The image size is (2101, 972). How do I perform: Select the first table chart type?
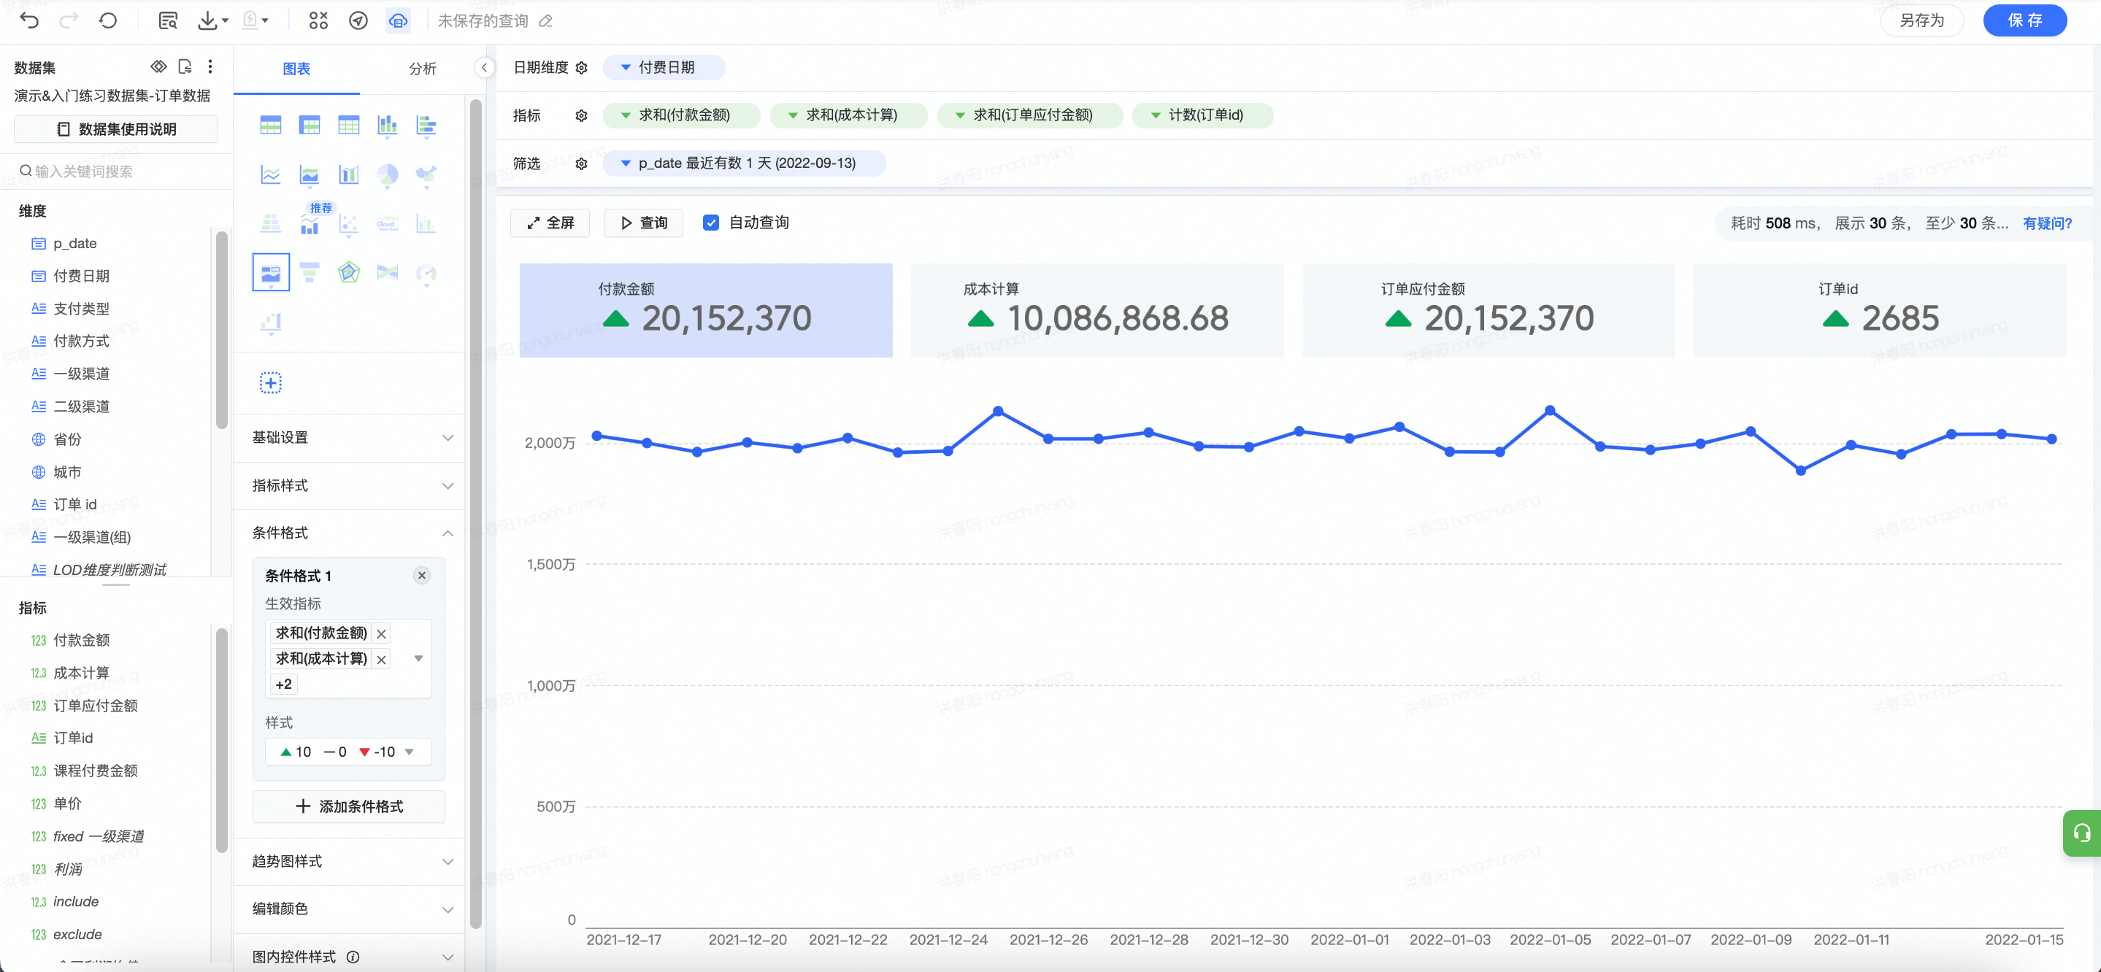(271, 125)
